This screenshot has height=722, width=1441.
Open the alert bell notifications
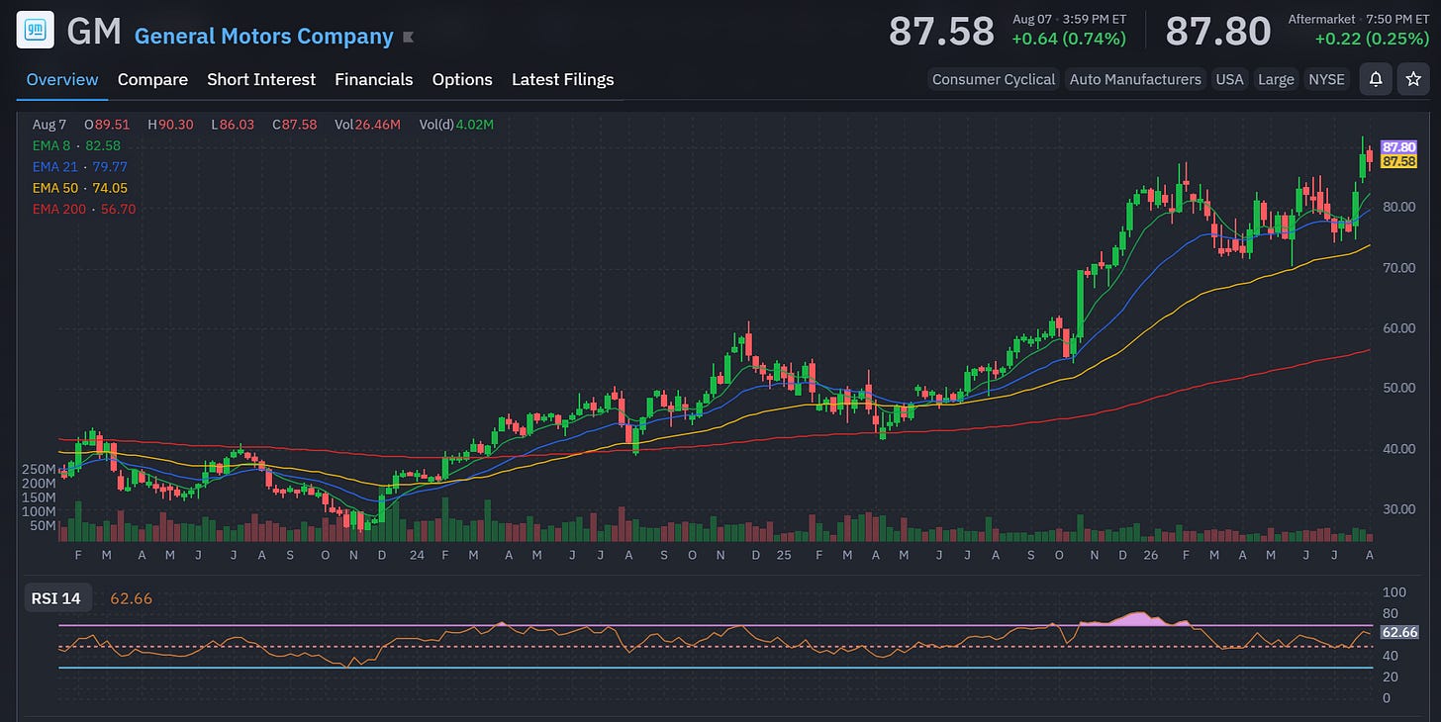point(1376,79)
